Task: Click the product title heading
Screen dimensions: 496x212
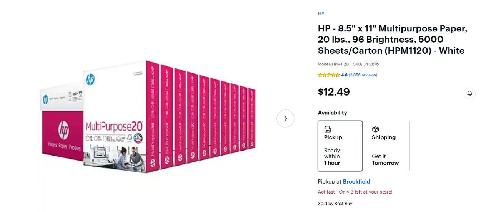Action: click(x=392, y=40)
